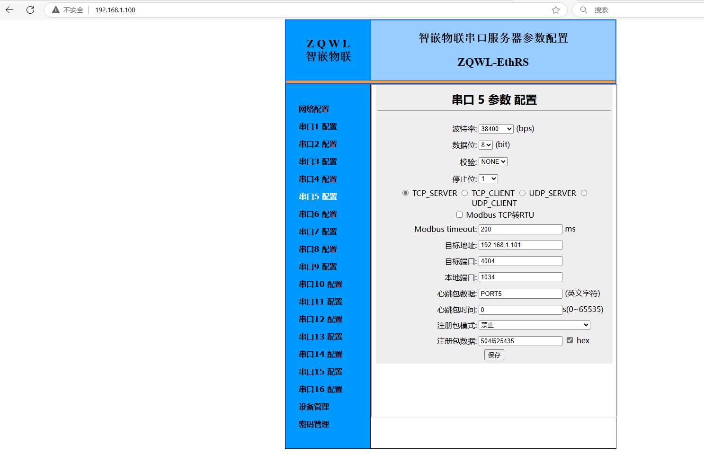Click the not-secure warning icon
The width and height of the screenshot is (704, 454).
pyautogui.click(x=56, y=10)
